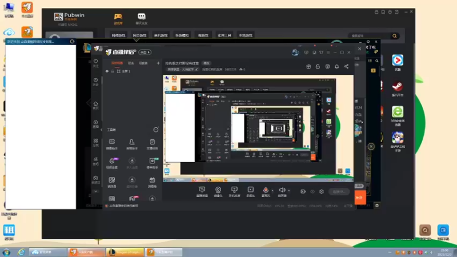
Task: Open the second toolbox tool with person icon
Action: tap(132, 144)
